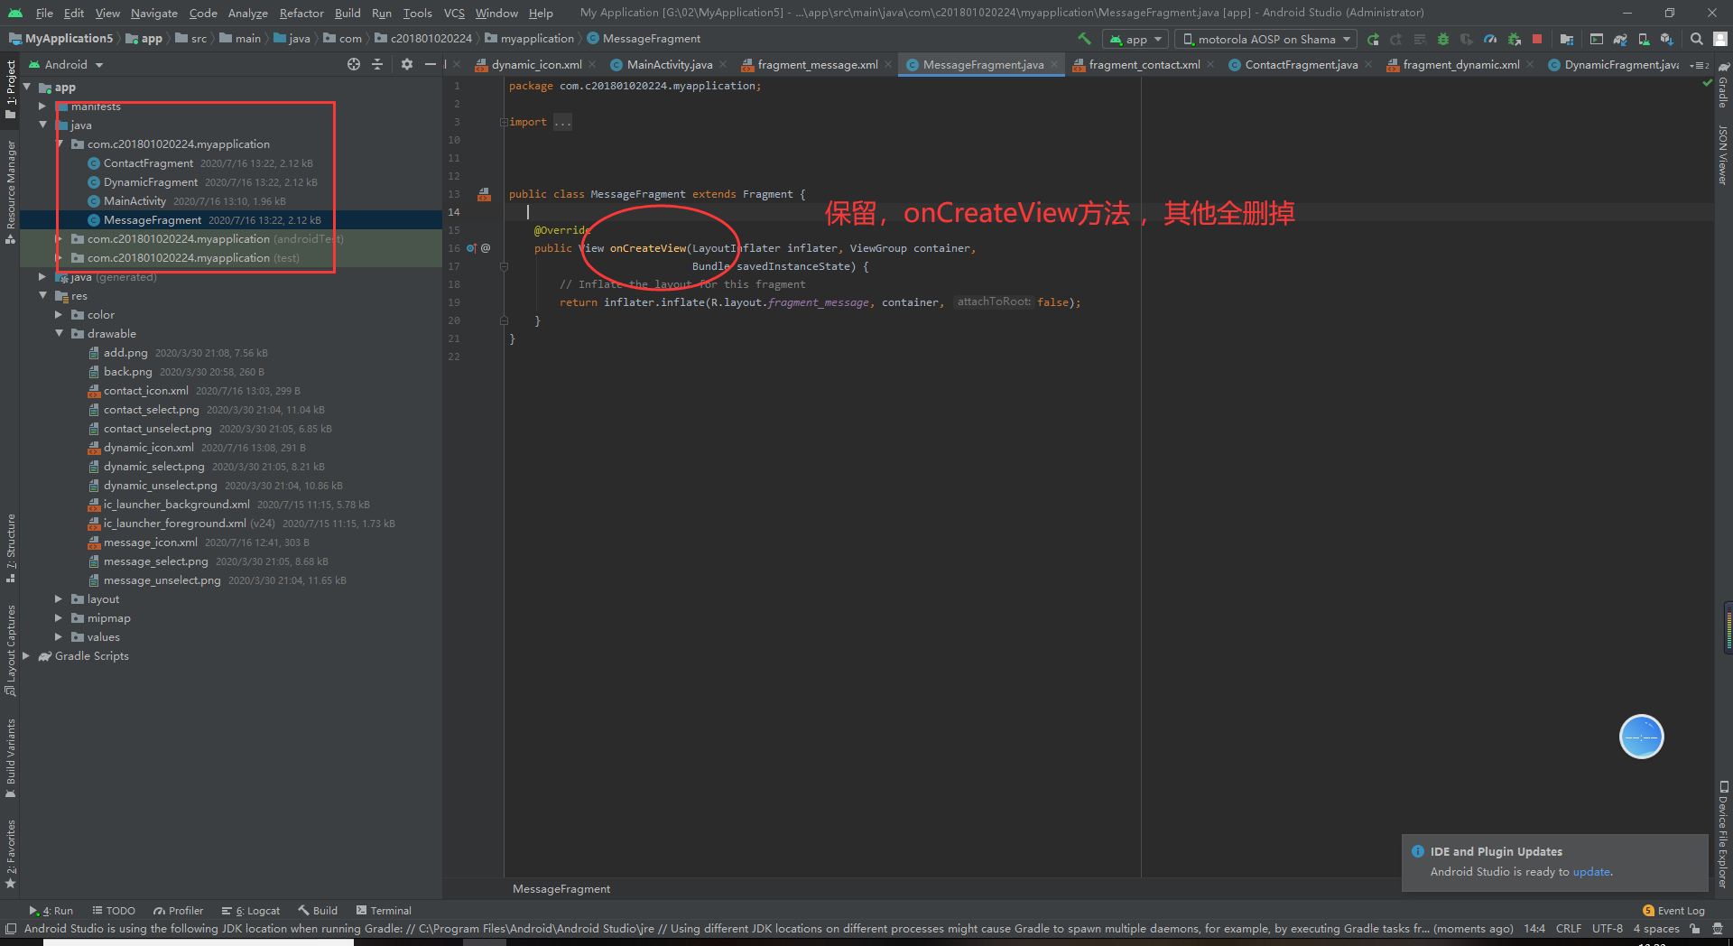
Task: Click the Run Anything toolbar icon
Action: point(1597,39)
